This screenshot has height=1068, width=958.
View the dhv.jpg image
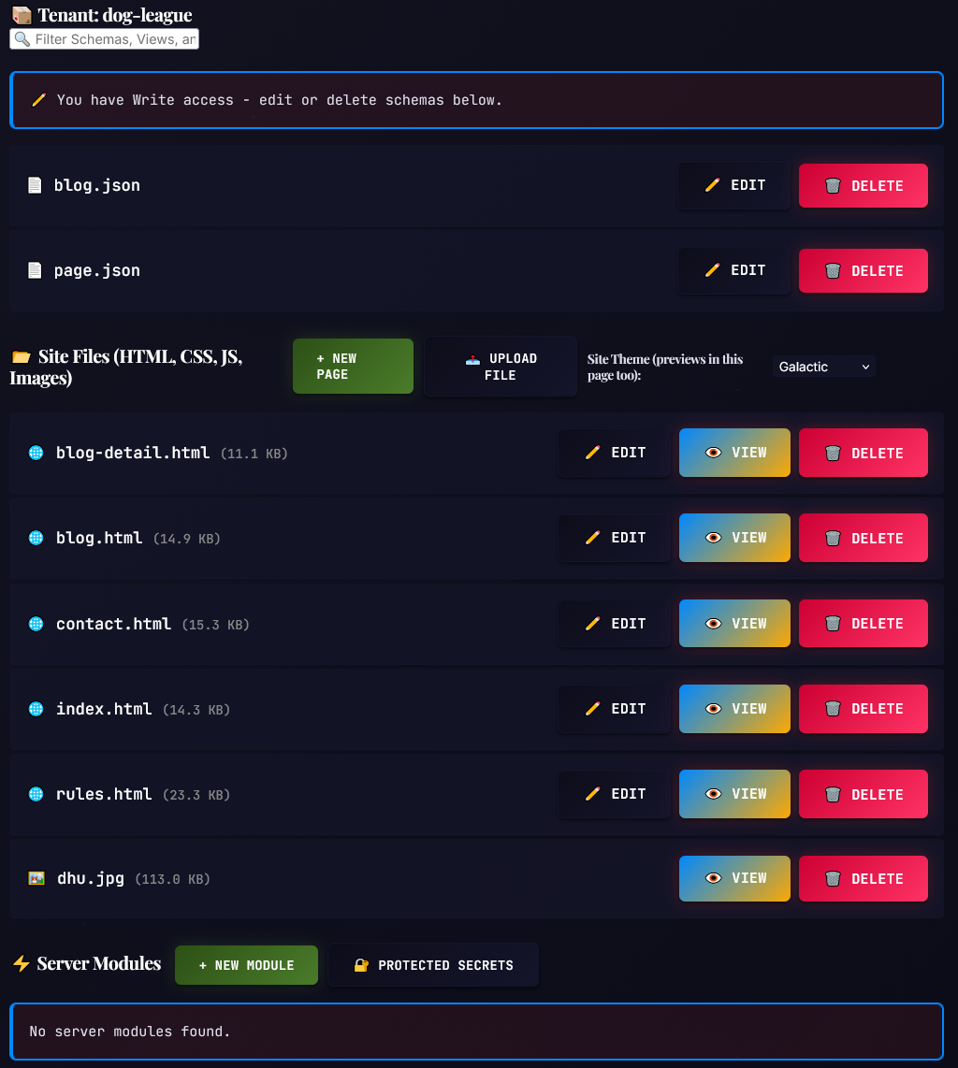pyautogui.click(x=734, y=878)
